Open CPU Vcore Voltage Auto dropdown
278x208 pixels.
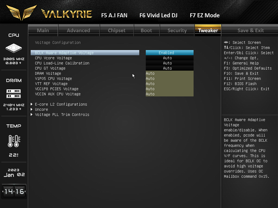point(169,58)
